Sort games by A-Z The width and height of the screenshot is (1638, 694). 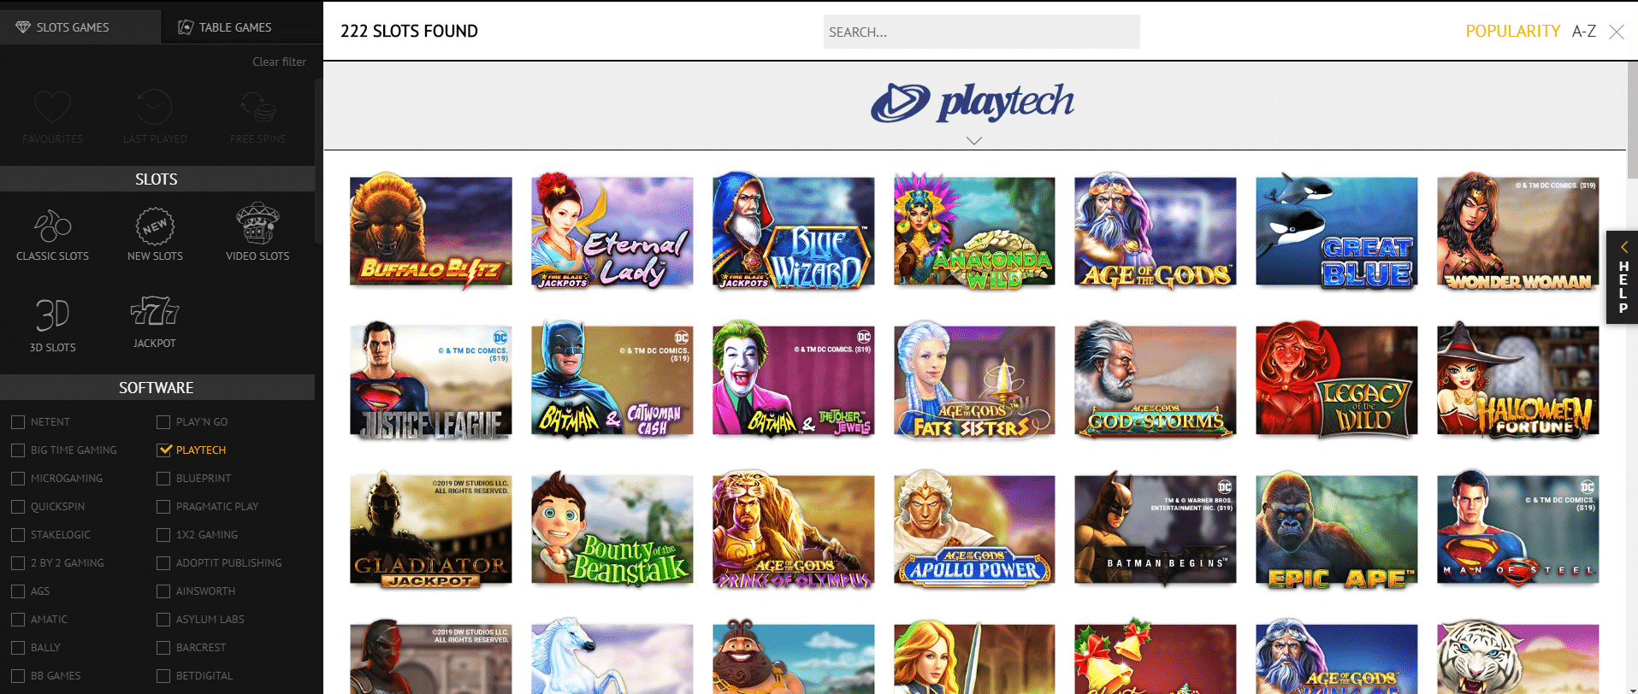[1583, 32]
